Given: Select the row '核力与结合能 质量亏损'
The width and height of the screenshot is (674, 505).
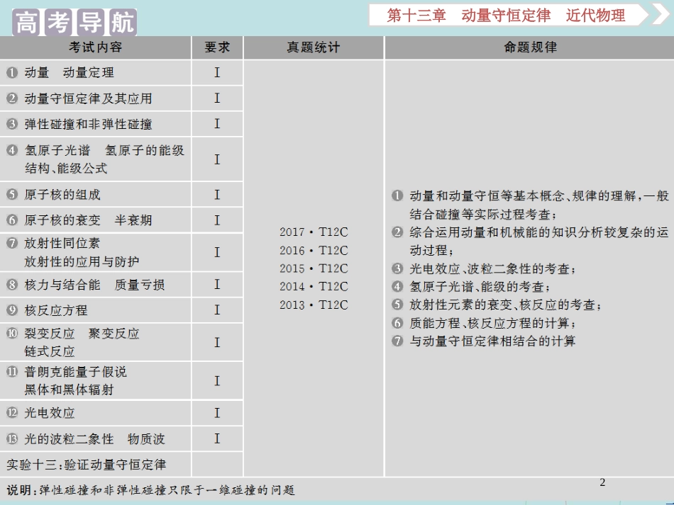Looking at the screenshot, I should click(96, 285).
